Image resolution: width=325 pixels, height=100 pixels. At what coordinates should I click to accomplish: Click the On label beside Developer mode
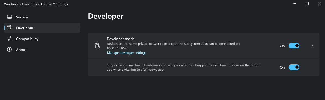coord(282,46)
